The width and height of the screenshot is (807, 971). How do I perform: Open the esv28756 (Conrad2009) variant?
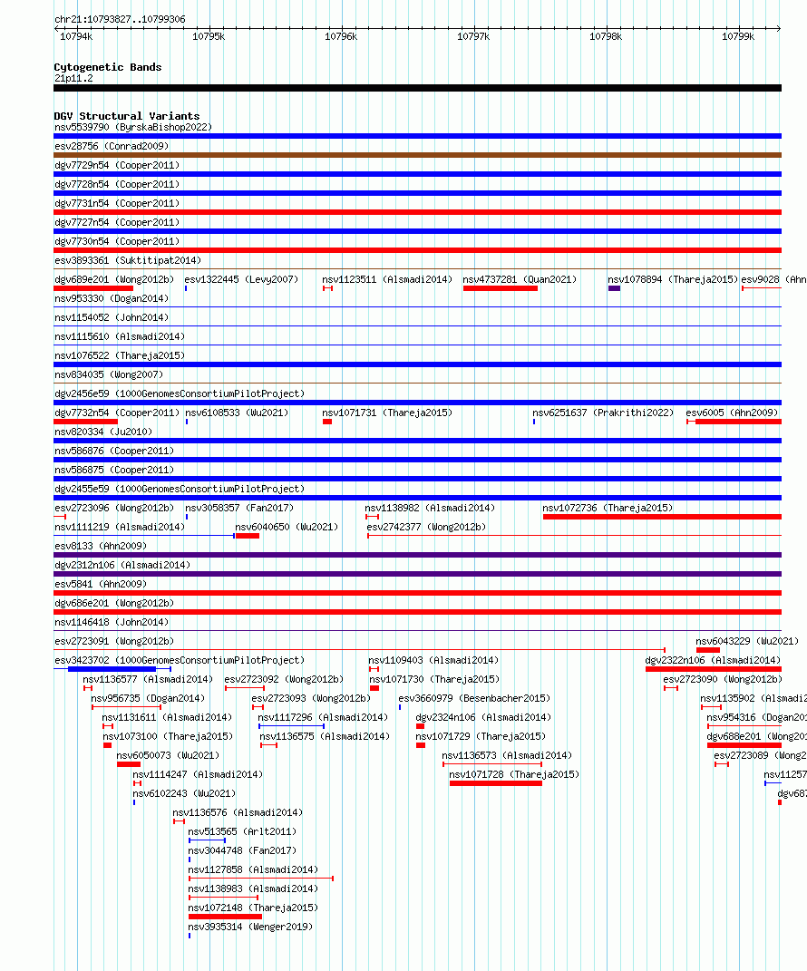112,146
